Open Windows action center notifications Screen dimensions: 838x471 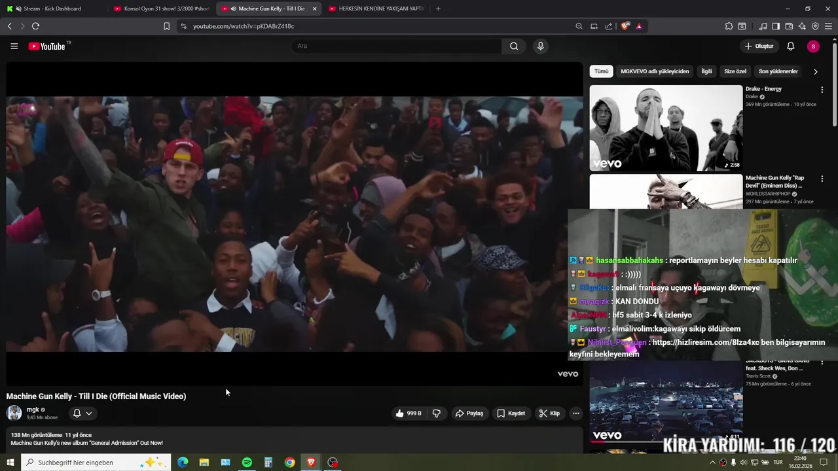tap(824, 462)
